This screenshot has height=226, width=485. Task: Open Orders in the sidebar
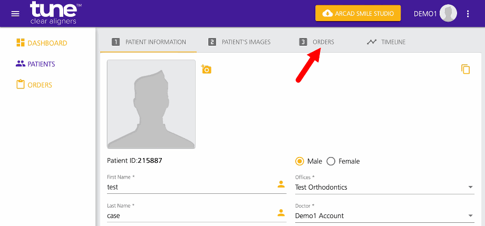pos(34,85)
